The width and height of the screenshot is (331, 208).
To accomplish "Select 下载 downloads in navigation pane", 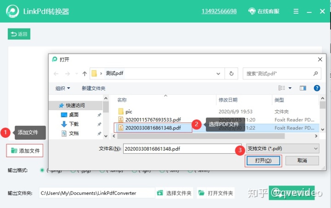I will [74, 124].
